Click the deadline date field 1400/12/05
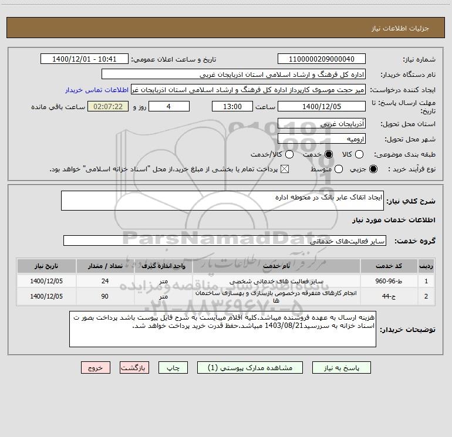The width and height of the screenshot is (452, 437). (x=322, y=106)
